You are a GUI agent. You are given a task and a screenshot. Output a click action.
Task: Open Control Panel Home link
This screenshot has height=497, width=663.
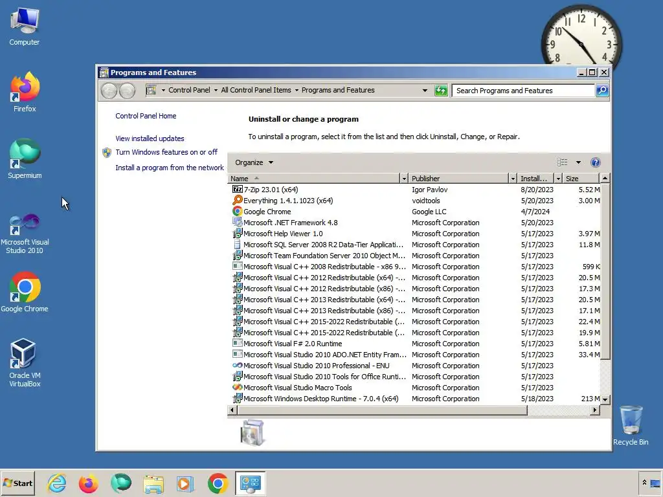click(146, 116)
